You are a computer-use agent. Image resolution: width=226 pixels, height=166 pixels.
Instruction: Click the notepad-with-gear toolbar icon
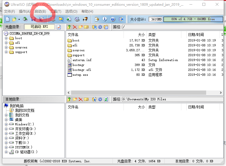click(97, 19)
